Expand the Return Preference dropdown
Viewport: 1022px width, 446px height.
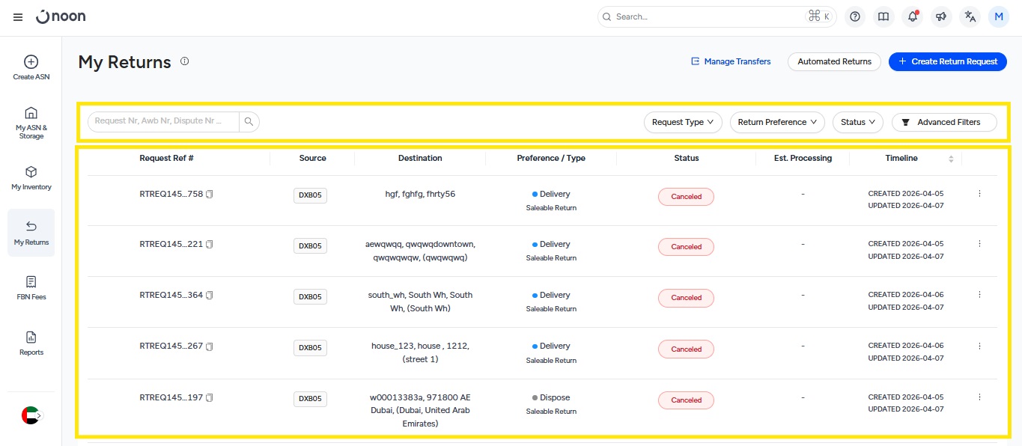[776, 122]
